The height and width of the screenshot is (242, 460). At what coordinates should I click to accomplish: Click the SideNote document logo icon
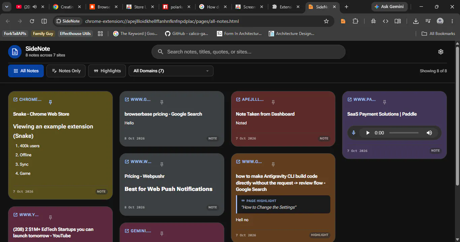(x=15, y=52)
